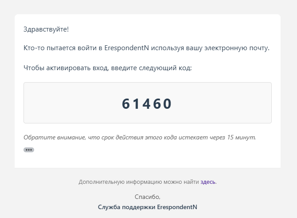Click the "Здравствуйте!" greeting text
Screen dimensions: 297x218
point(46,29)
